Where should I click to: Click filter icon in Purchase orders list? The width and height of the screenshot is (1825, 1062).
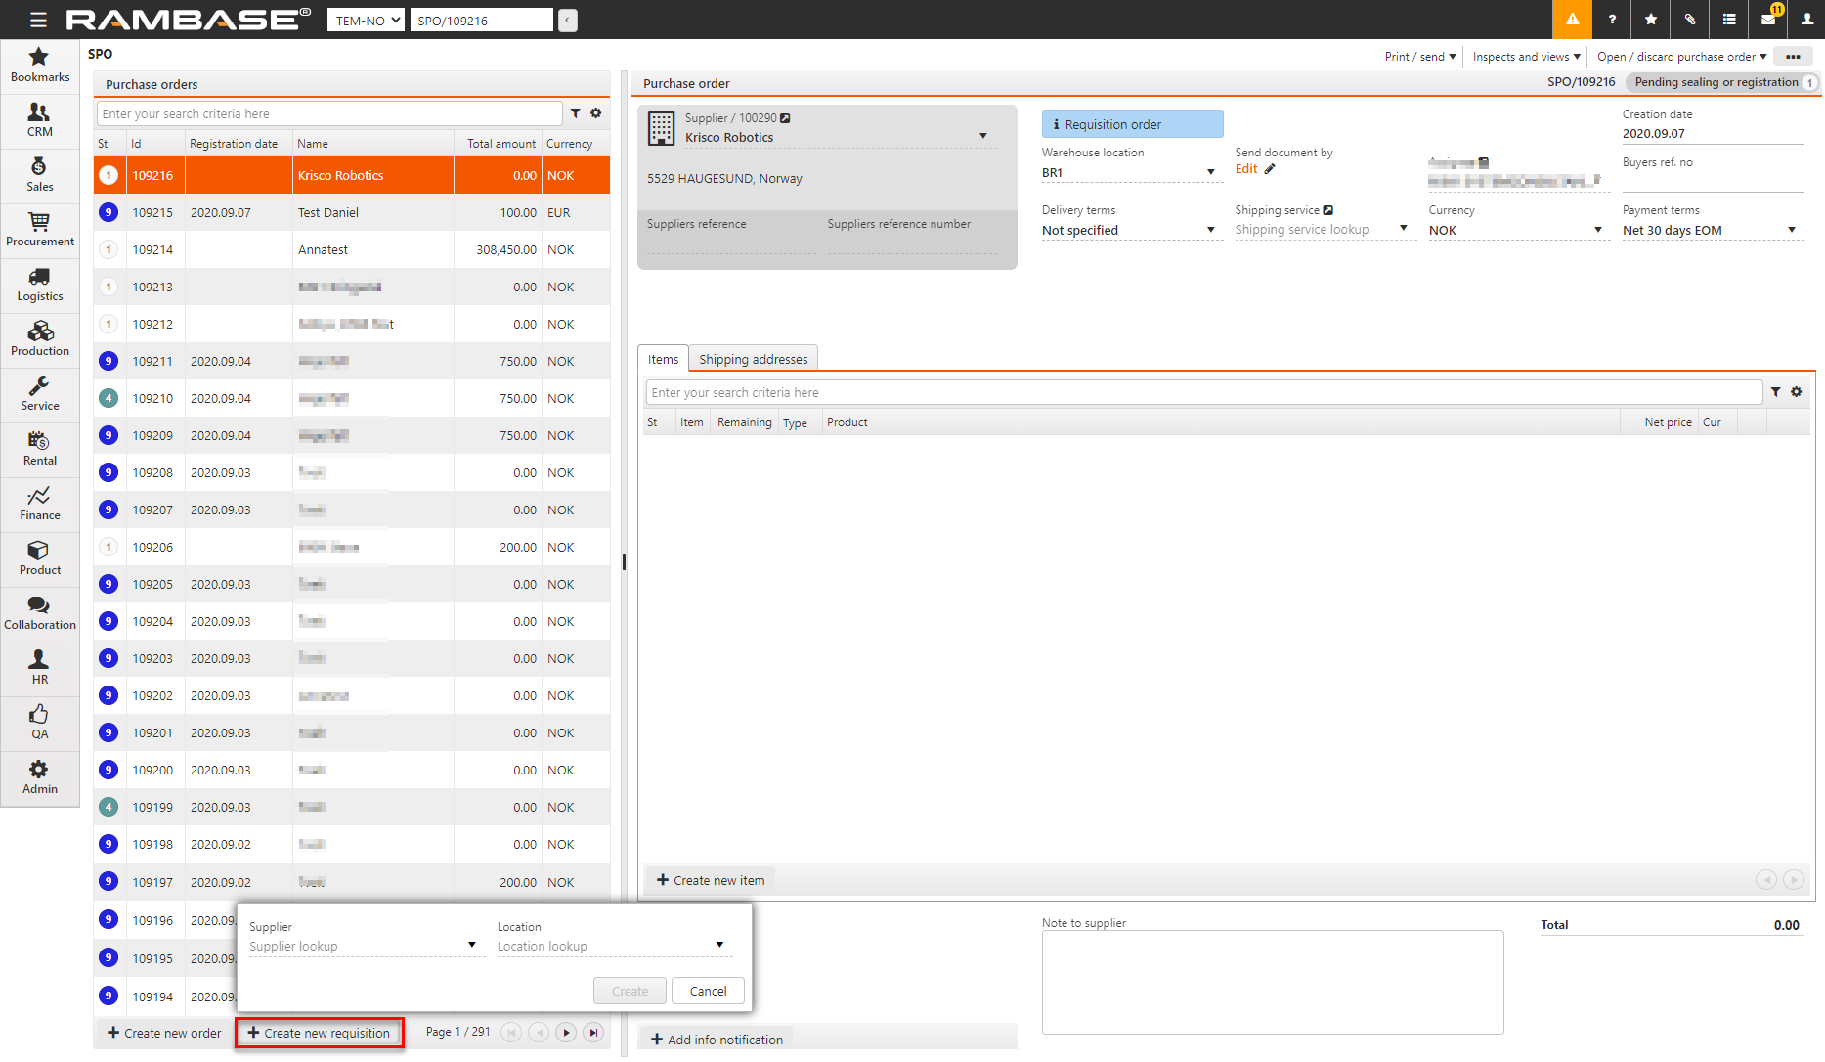[x=576, y=113]
